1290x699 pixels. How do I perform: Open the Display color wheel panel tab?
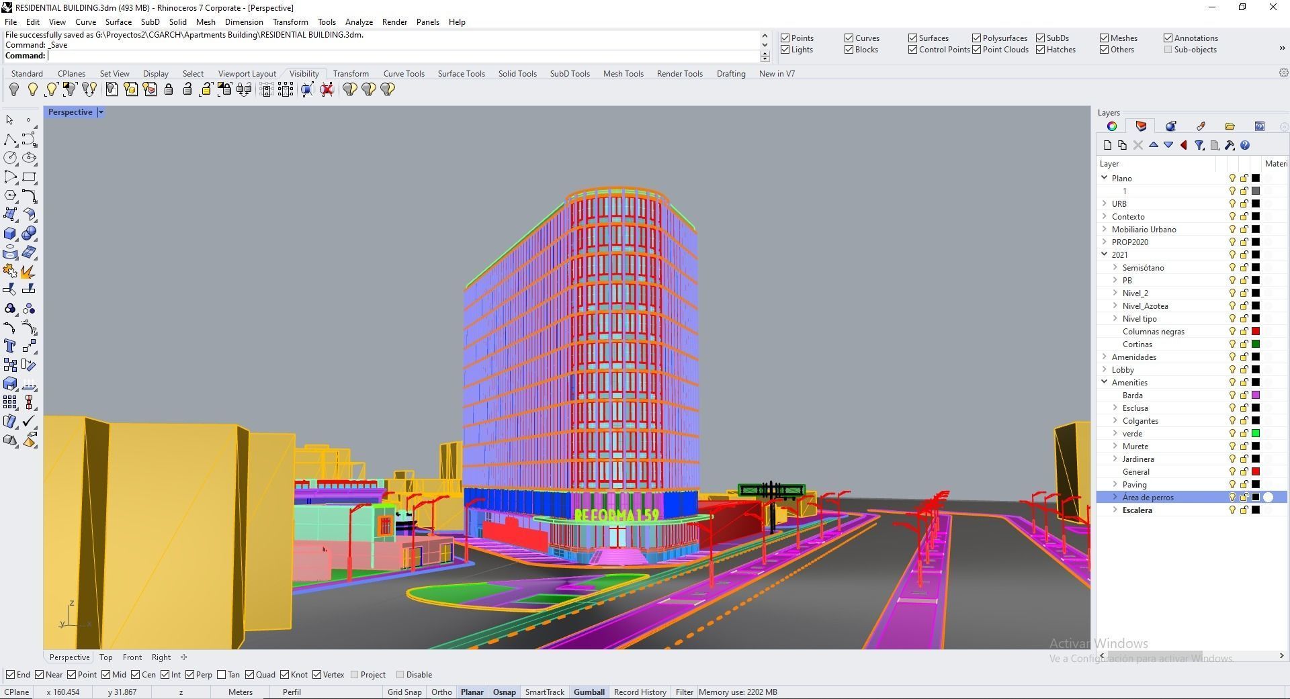[x=1112, y=126]
